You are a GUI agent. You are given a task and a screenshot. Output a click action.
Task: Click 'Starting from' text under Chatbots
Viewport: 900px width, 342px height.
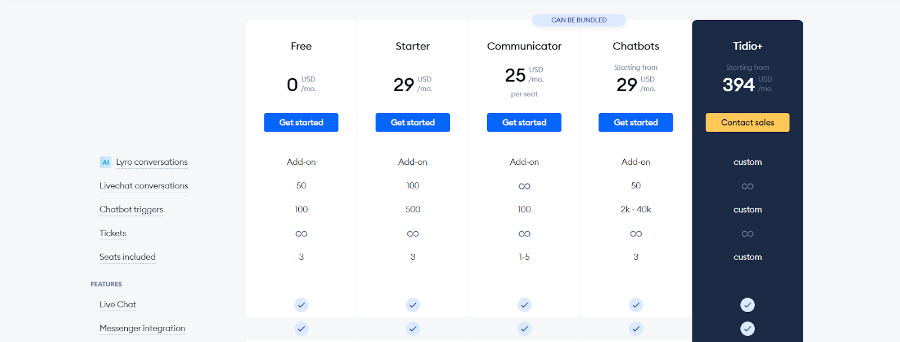point(636,67)
